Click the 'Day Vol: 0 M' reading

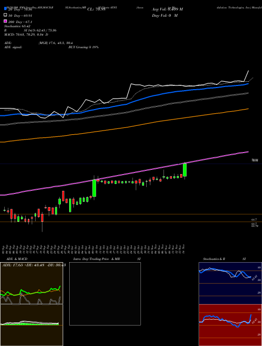click(x=165, y=15)
